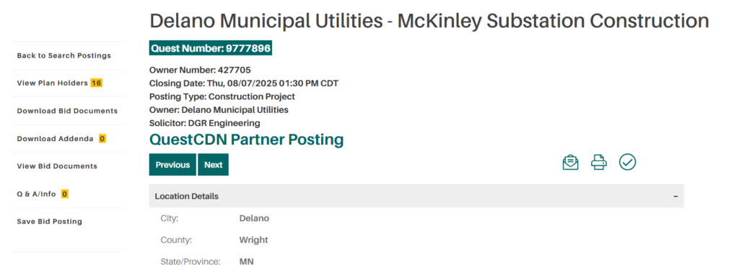The image size is (739, 269).
Task: Collapse Location Details with the minus icon
Action: pos(675,196)
